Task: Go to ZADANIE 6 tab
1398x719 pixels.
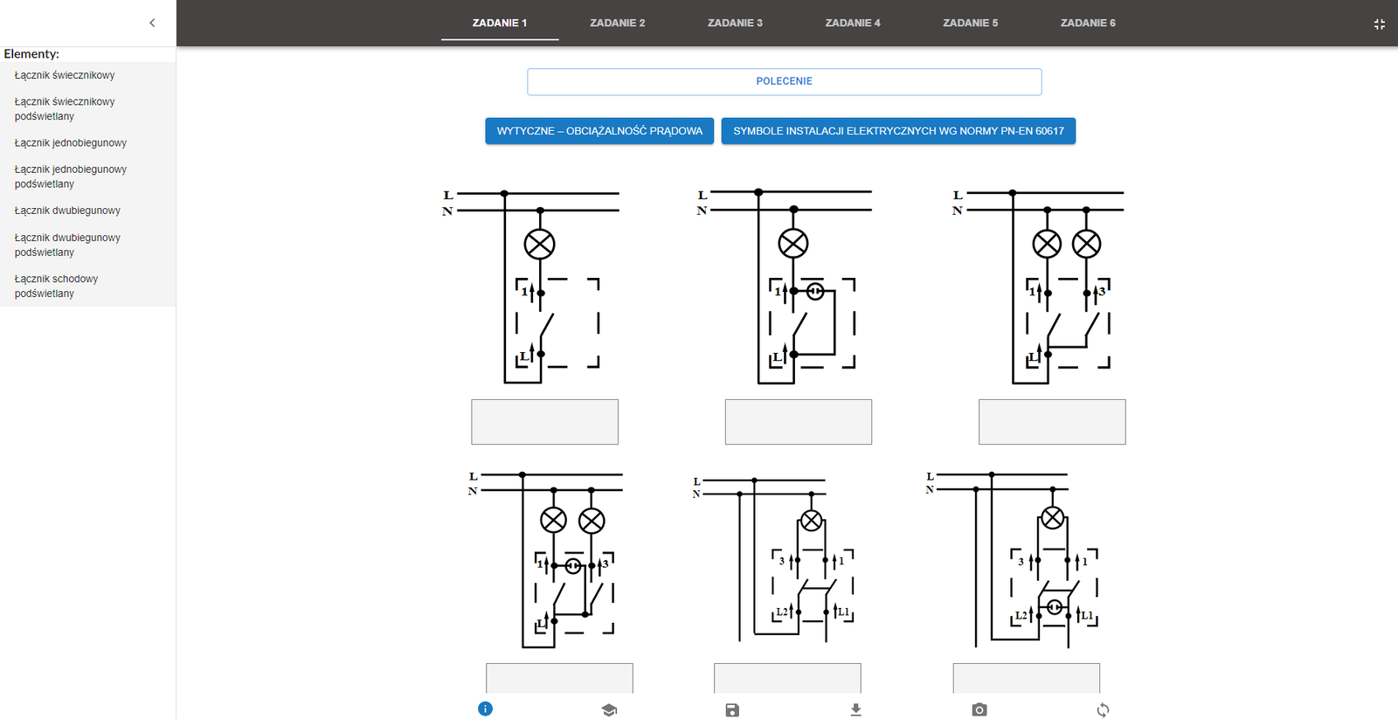Action: [x=1088, y=23]
